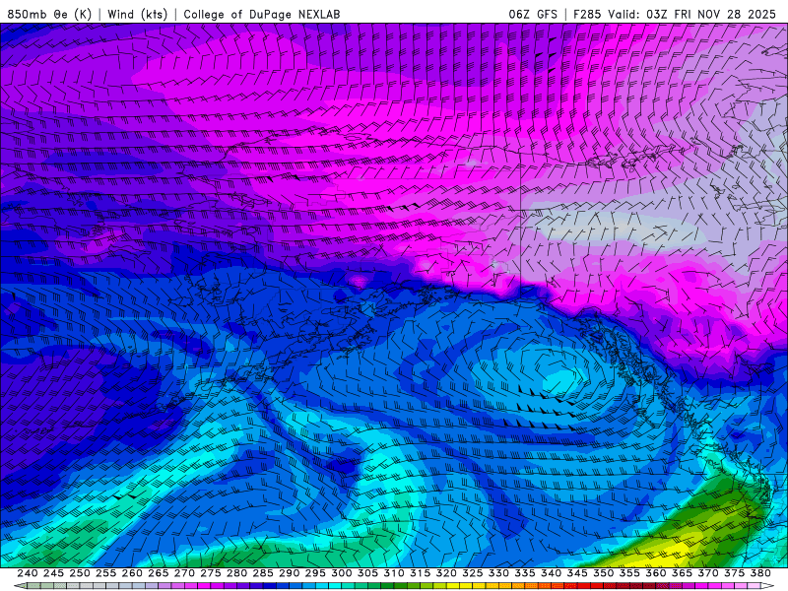The image size is (788, 591).
Task: Click the 315 scale label
Action: pos(421,573)
